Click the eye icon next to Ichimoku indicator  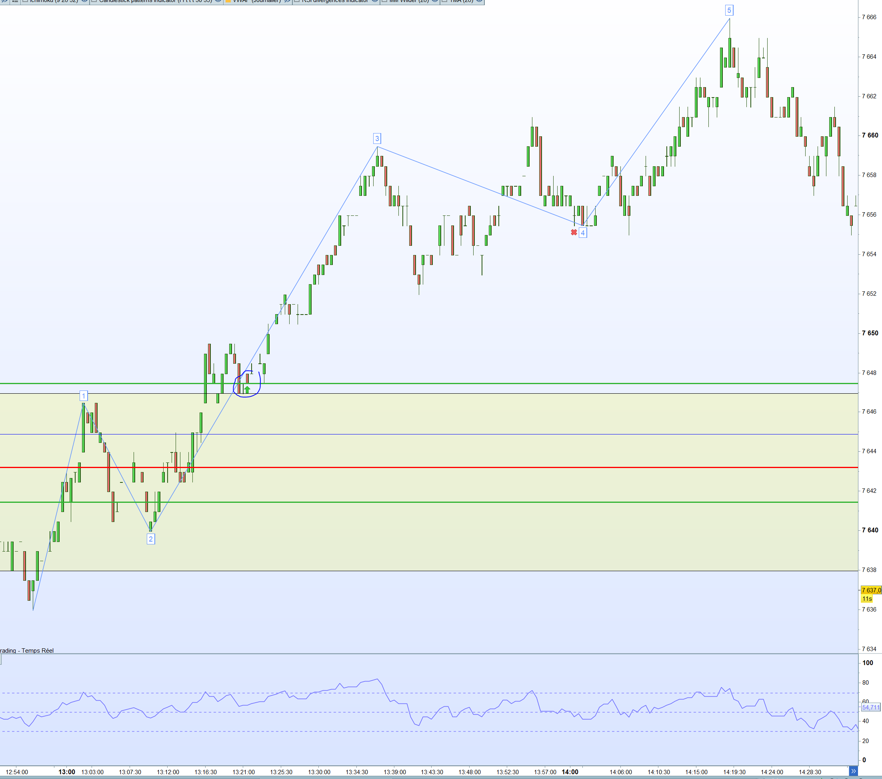(x=84, y=1)
